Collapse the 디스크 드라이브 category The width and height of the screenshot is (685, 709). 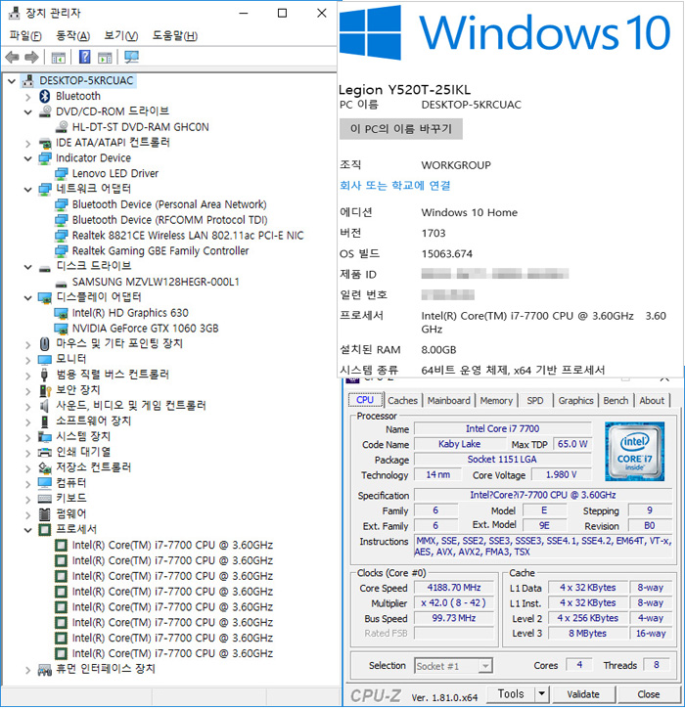click(28, 267)
